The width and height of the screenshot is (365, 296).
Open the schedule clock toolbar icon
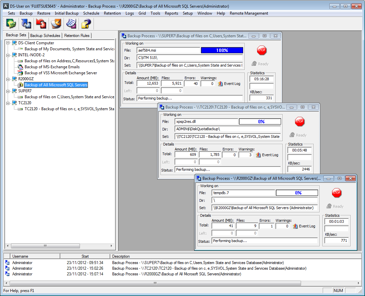click(x=56, y=24)
